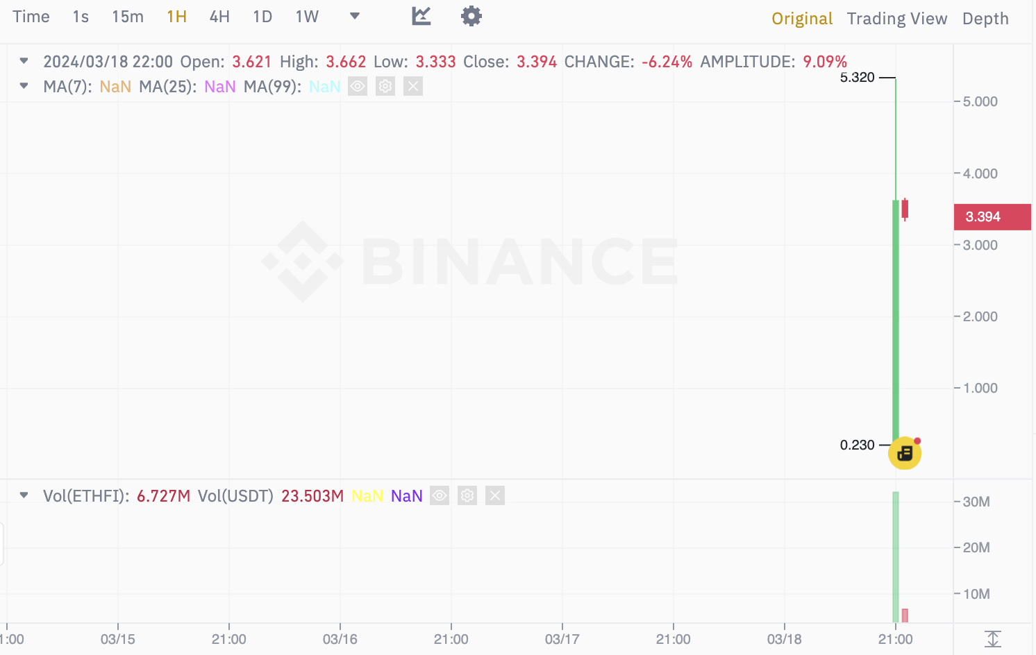Click the CHANGE -6.24% value

pyautogui.click(x=667, y=62)
